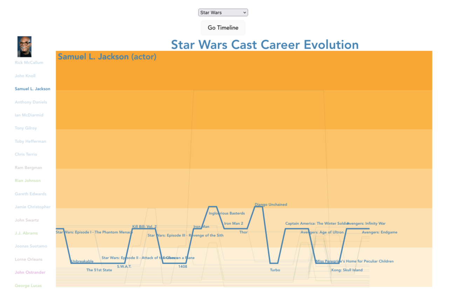Select John Ostrander in the cast list

(x=30, y=272)
